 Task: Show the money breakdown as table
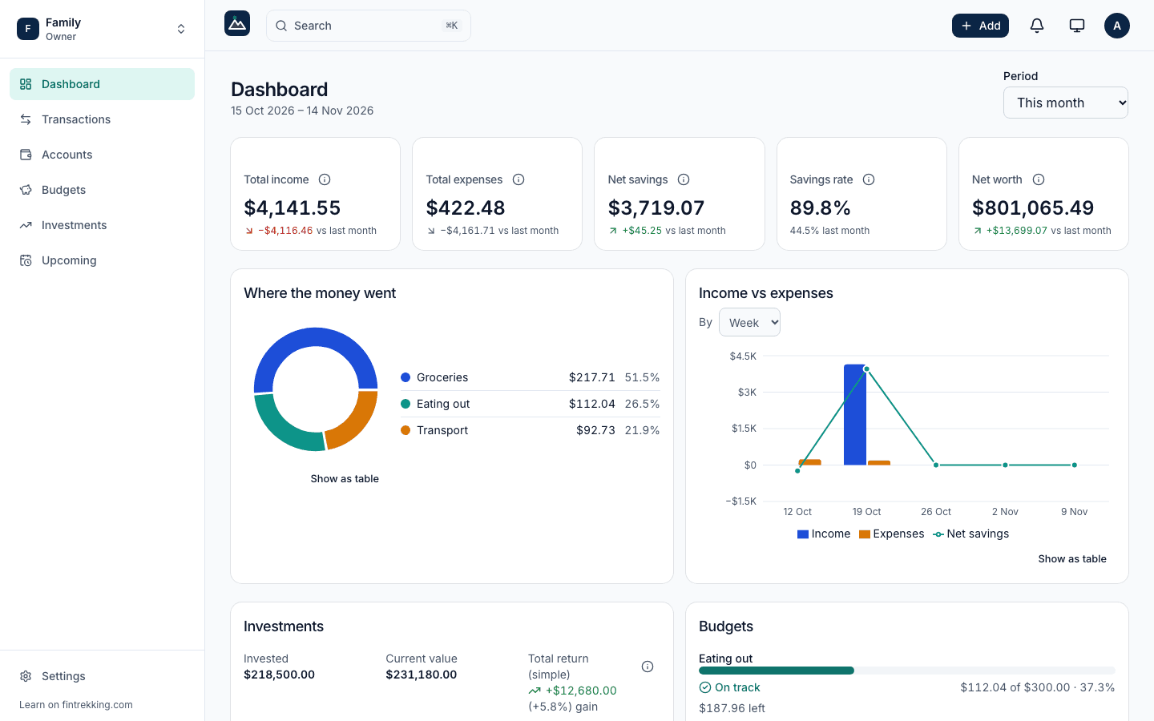[345, 479]
